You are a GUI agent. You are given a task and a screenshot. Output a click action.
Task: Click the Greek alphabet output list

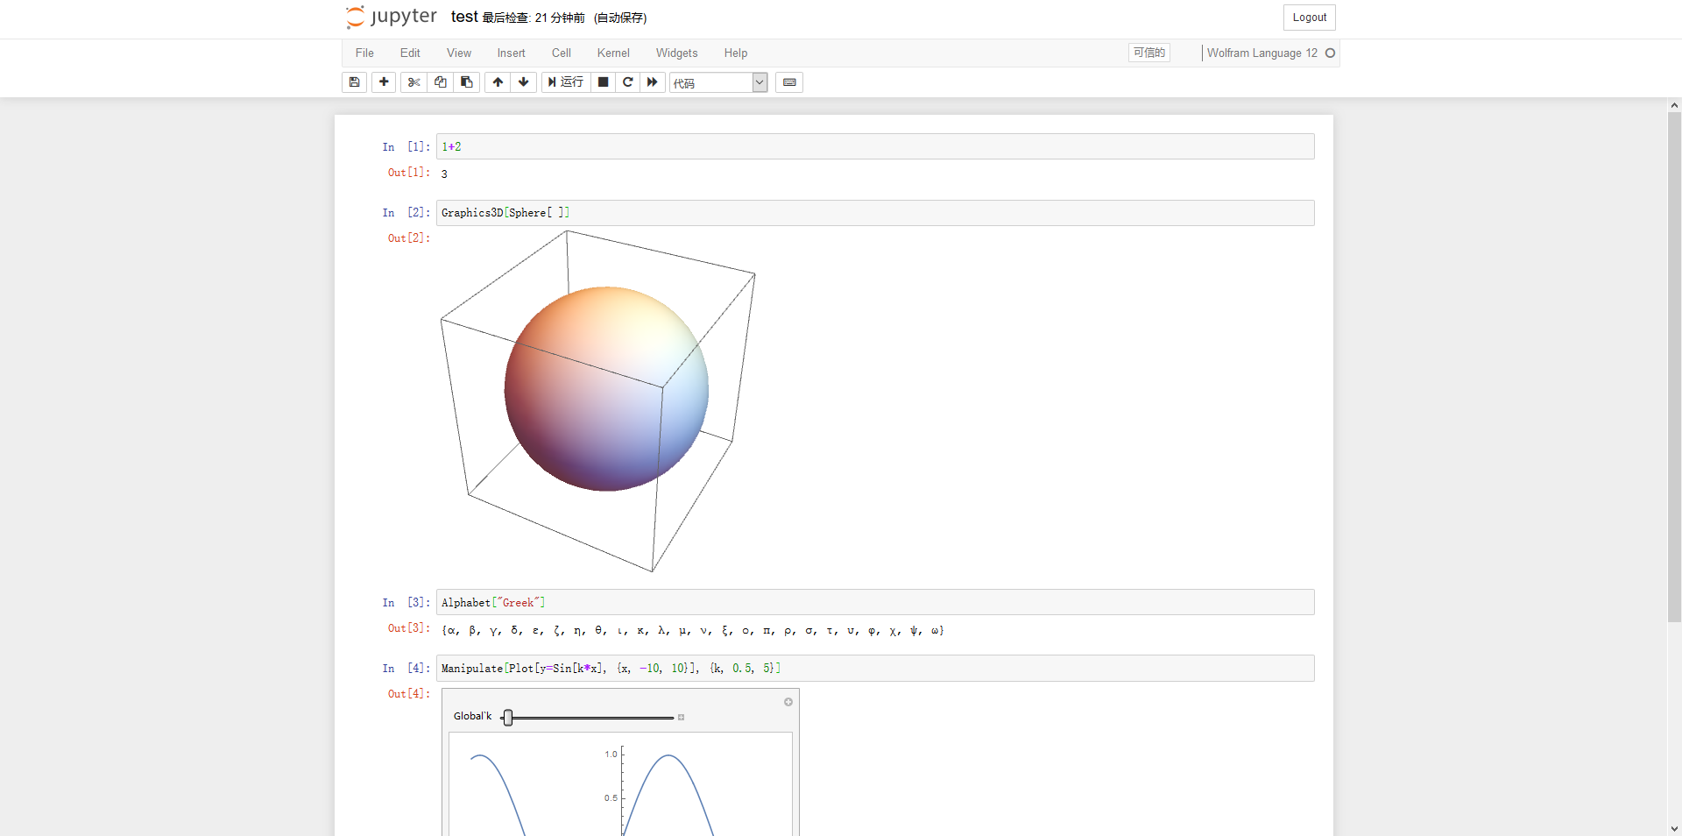click(x=692, y=630)
